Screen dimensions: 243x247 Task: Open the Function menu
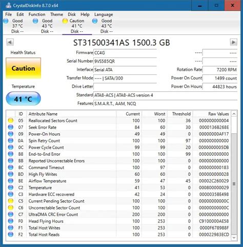coord(37,14)
